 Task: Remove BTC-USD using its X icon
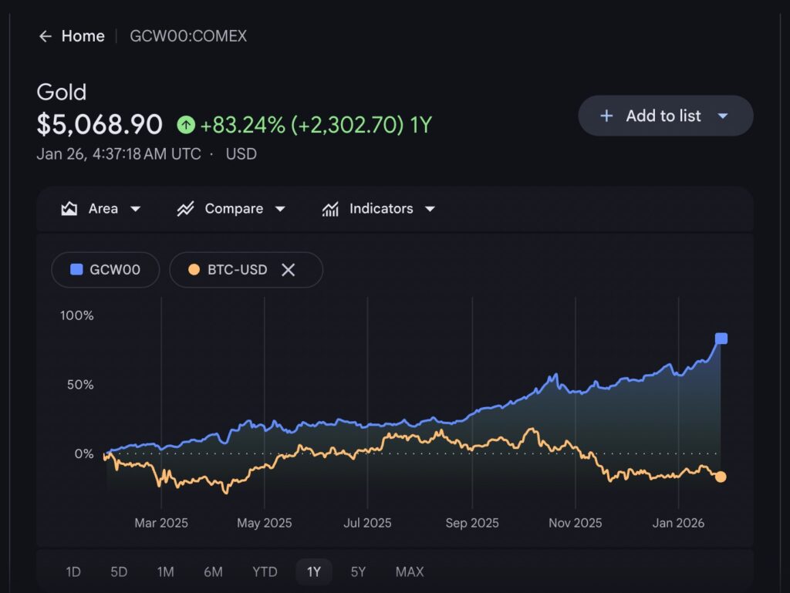(289, 270)
